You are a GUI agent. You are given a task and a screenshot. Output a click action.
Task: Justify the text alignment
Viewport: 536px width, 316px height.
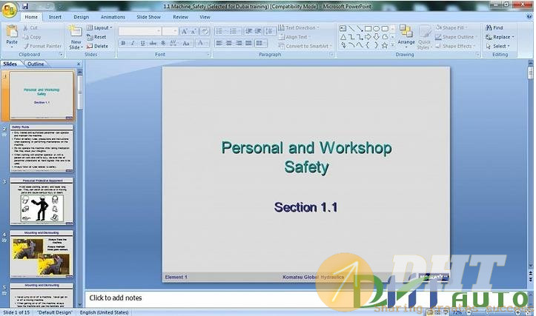point(249,43)
